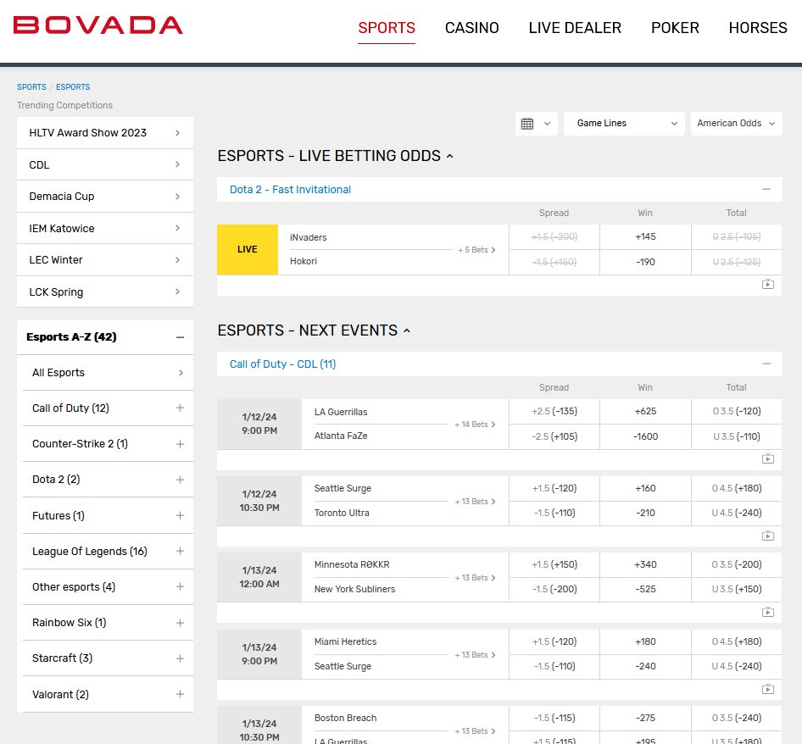Open the calendar date picker icon

tap(527, 124)
